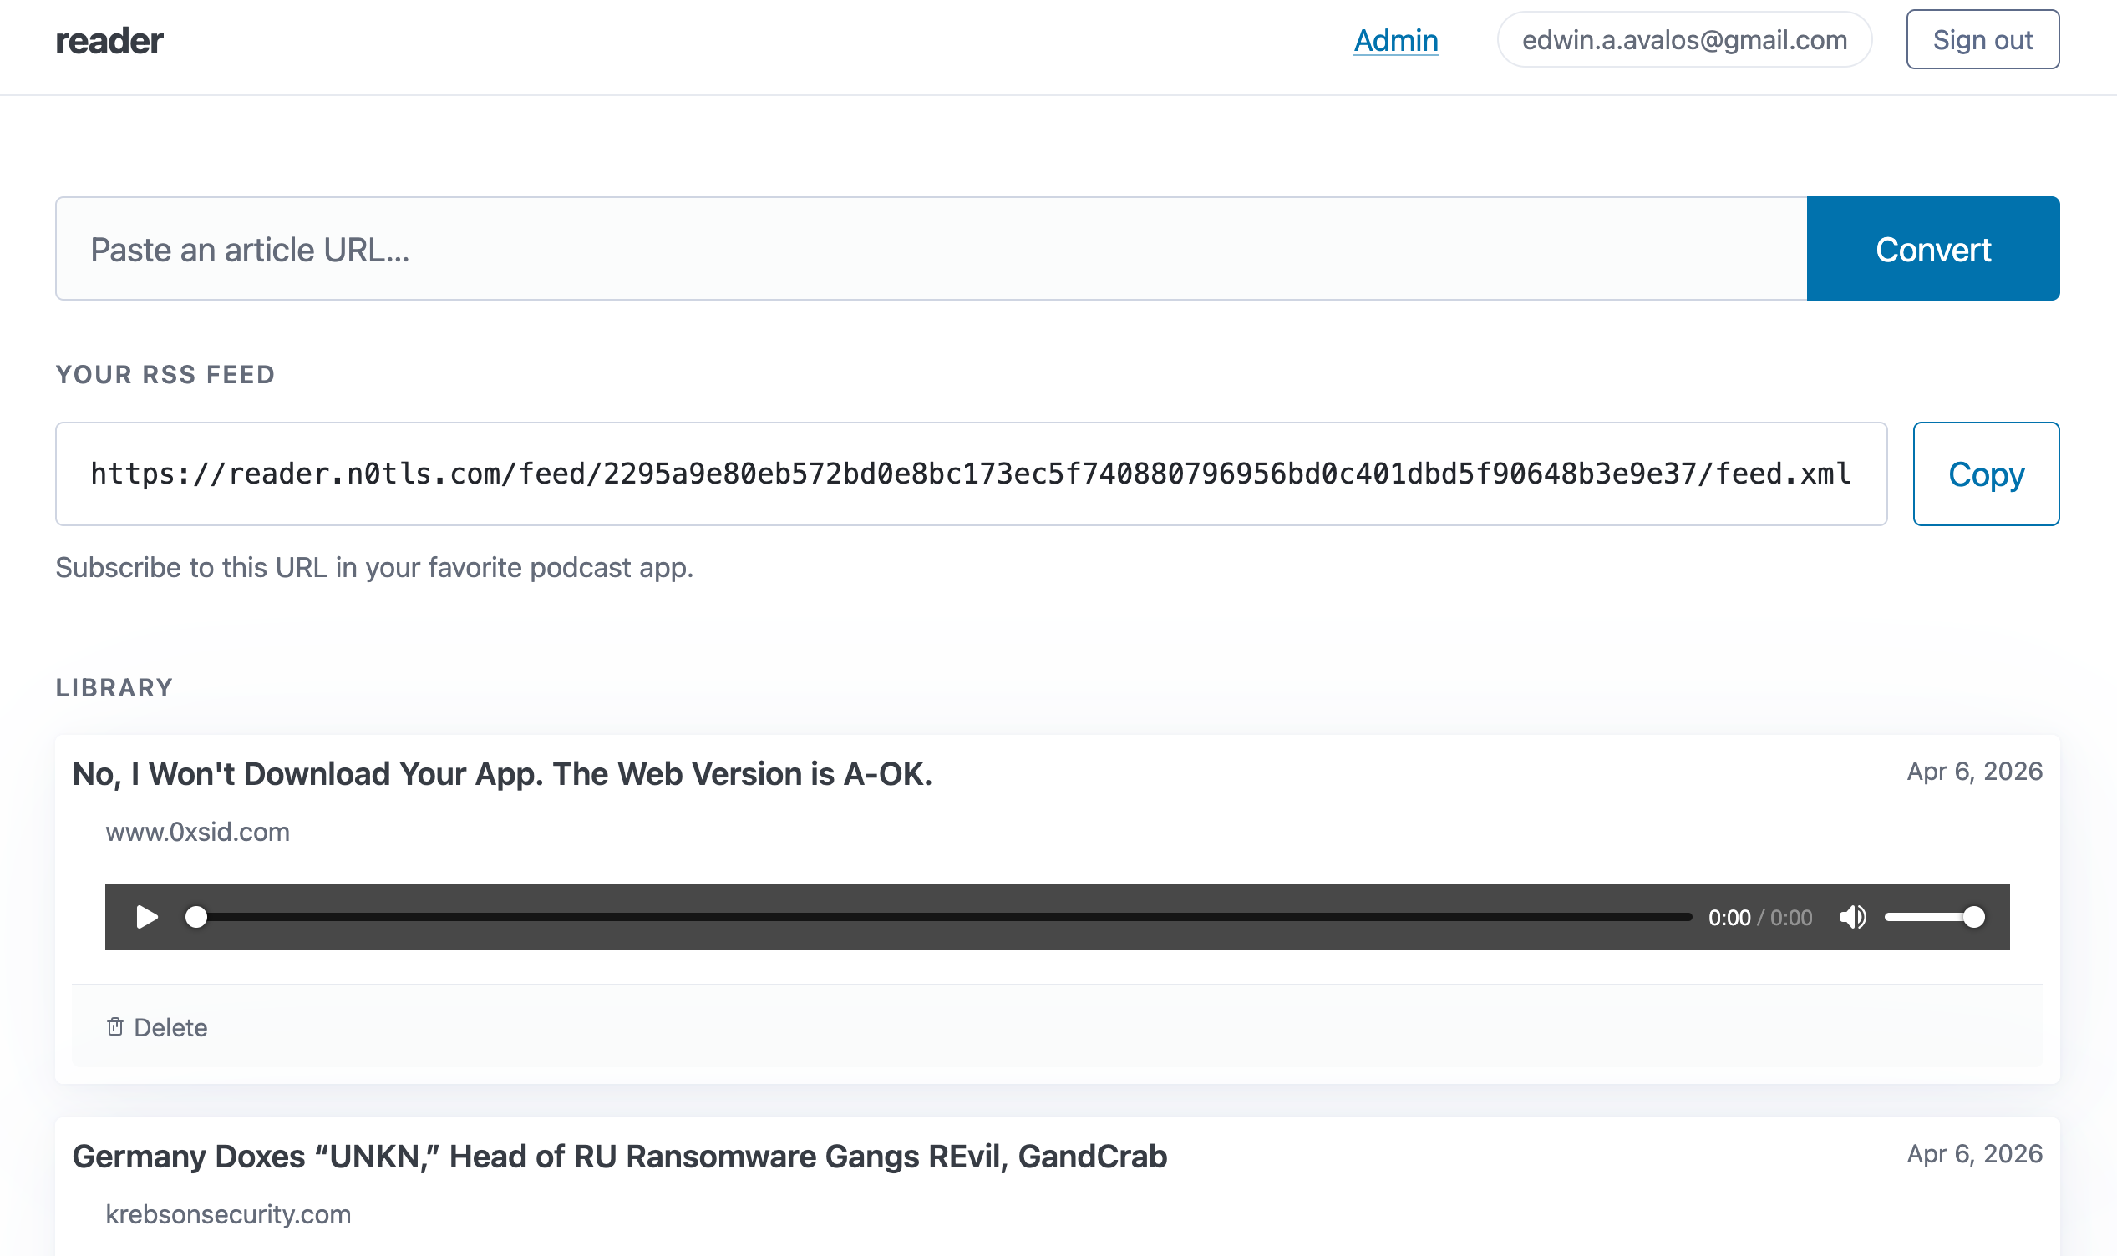Screen dimensions: 2117x1256
Task: Sign out of the reader app
Action: (1982, 39)
